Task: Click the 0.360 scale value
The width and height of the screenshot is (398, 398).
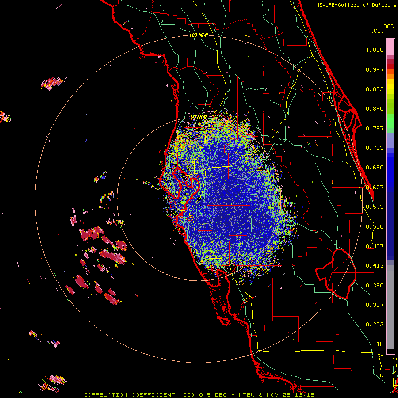Action: 375,286
